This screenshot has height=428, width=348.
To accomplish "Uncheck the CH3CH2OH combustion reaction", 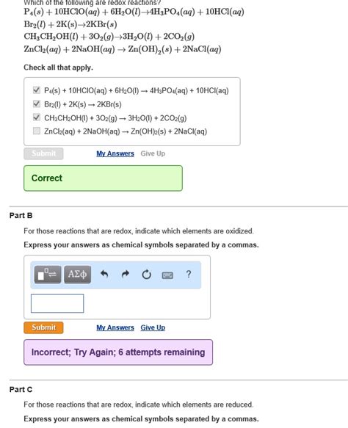I will (x=37, y=117).
